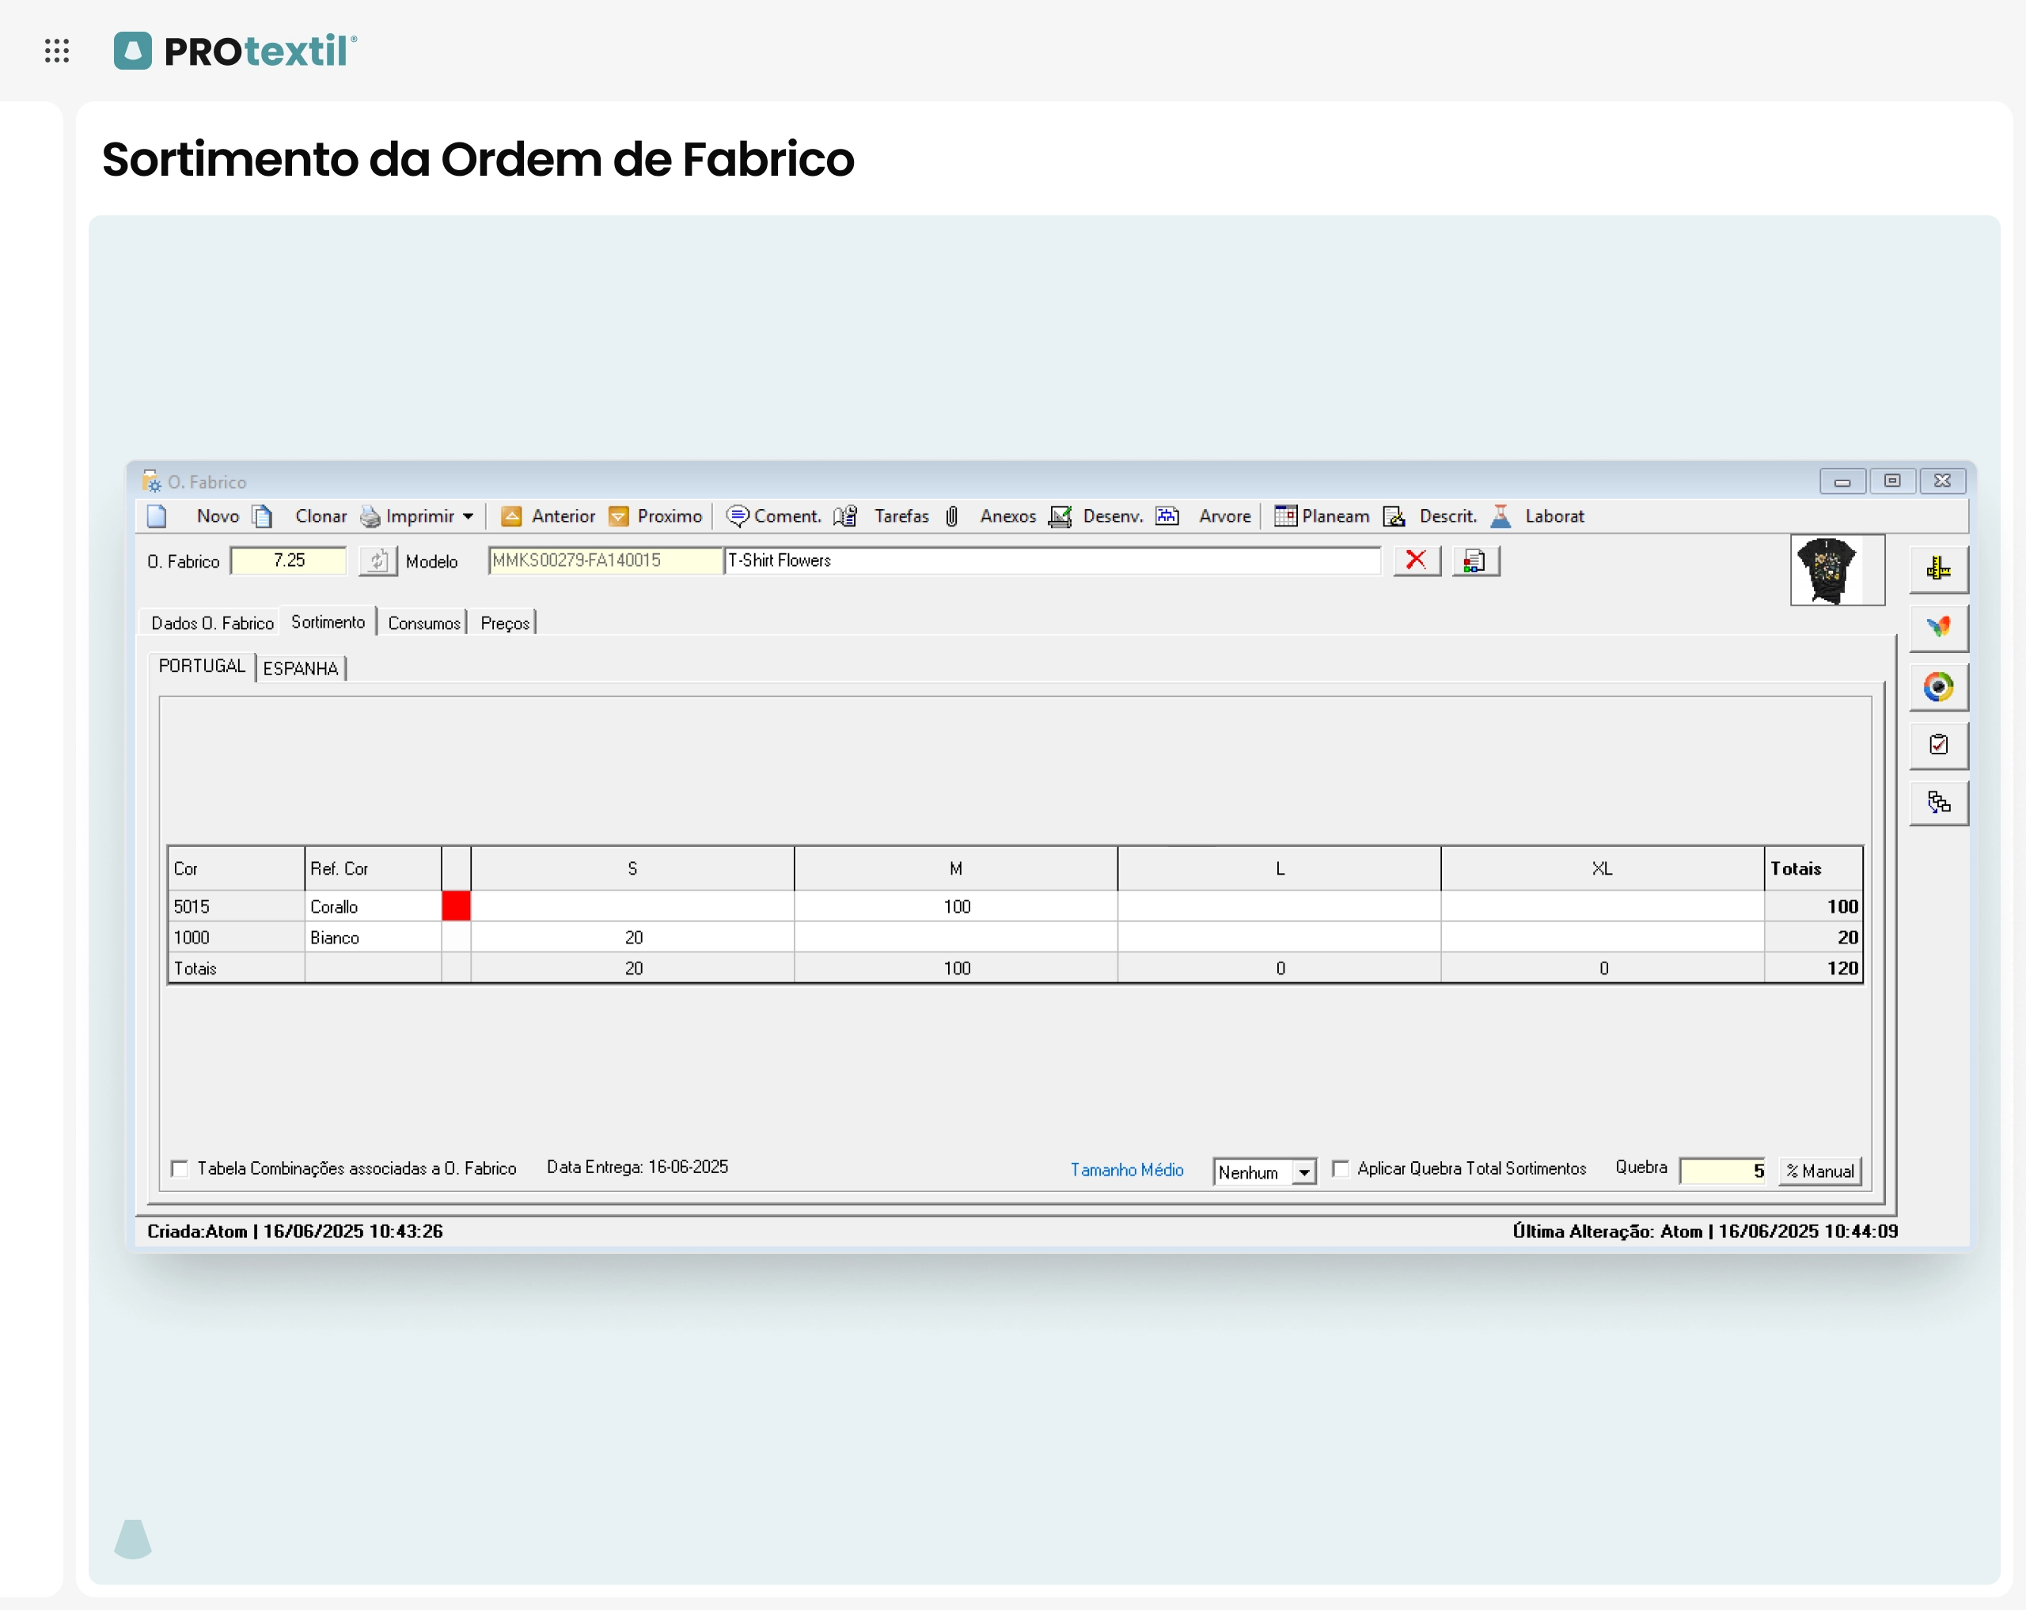
Task: Toggle the % Manual button
Action: (1819, 1171)
